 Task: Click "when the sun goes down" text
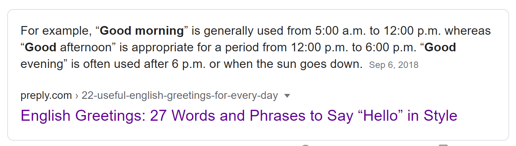pos(294,64)
